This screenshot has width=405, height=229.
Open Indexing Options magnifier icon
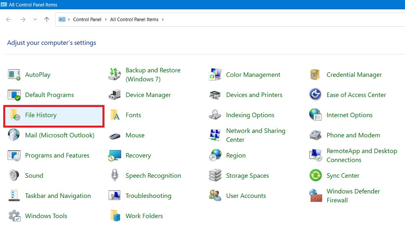pyautogui.click(x=215, y=115)
